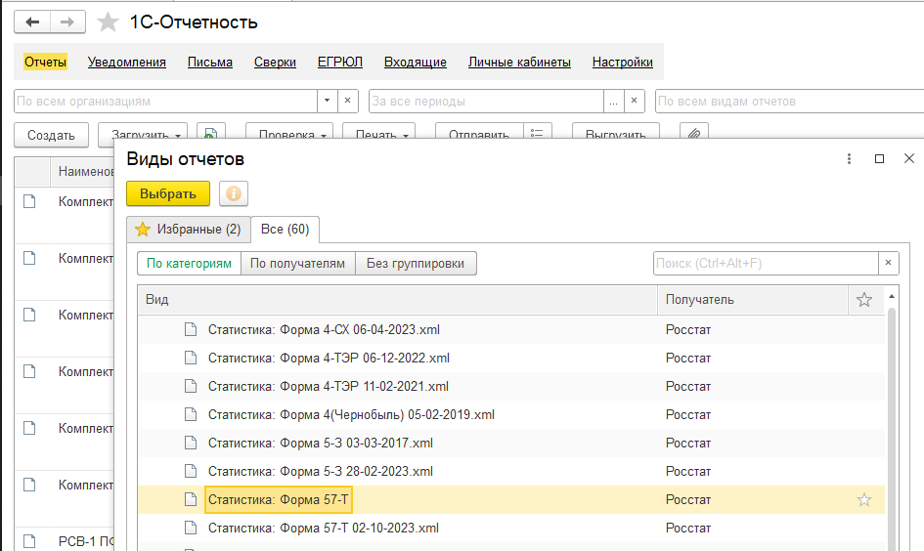Image resolution: width=924 pixels, height=551 pixels.
Task: Click file icon of Форма 4-СХ 06-04-2023.xml row
Action: tap(191, 329)
